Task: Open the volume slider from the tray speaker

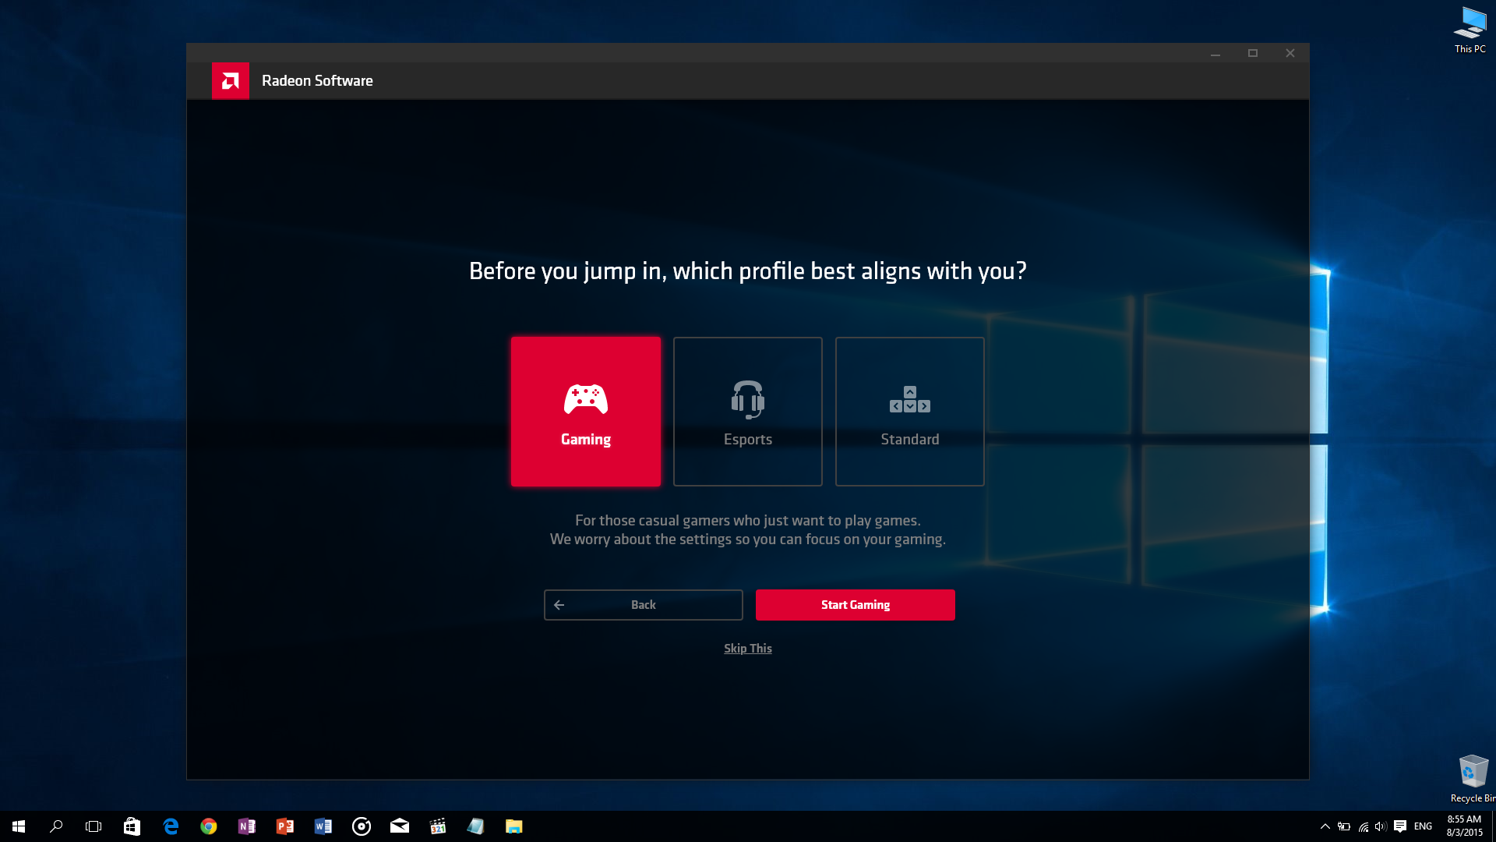Action: pyautogui.click(x=1381, y=826)
